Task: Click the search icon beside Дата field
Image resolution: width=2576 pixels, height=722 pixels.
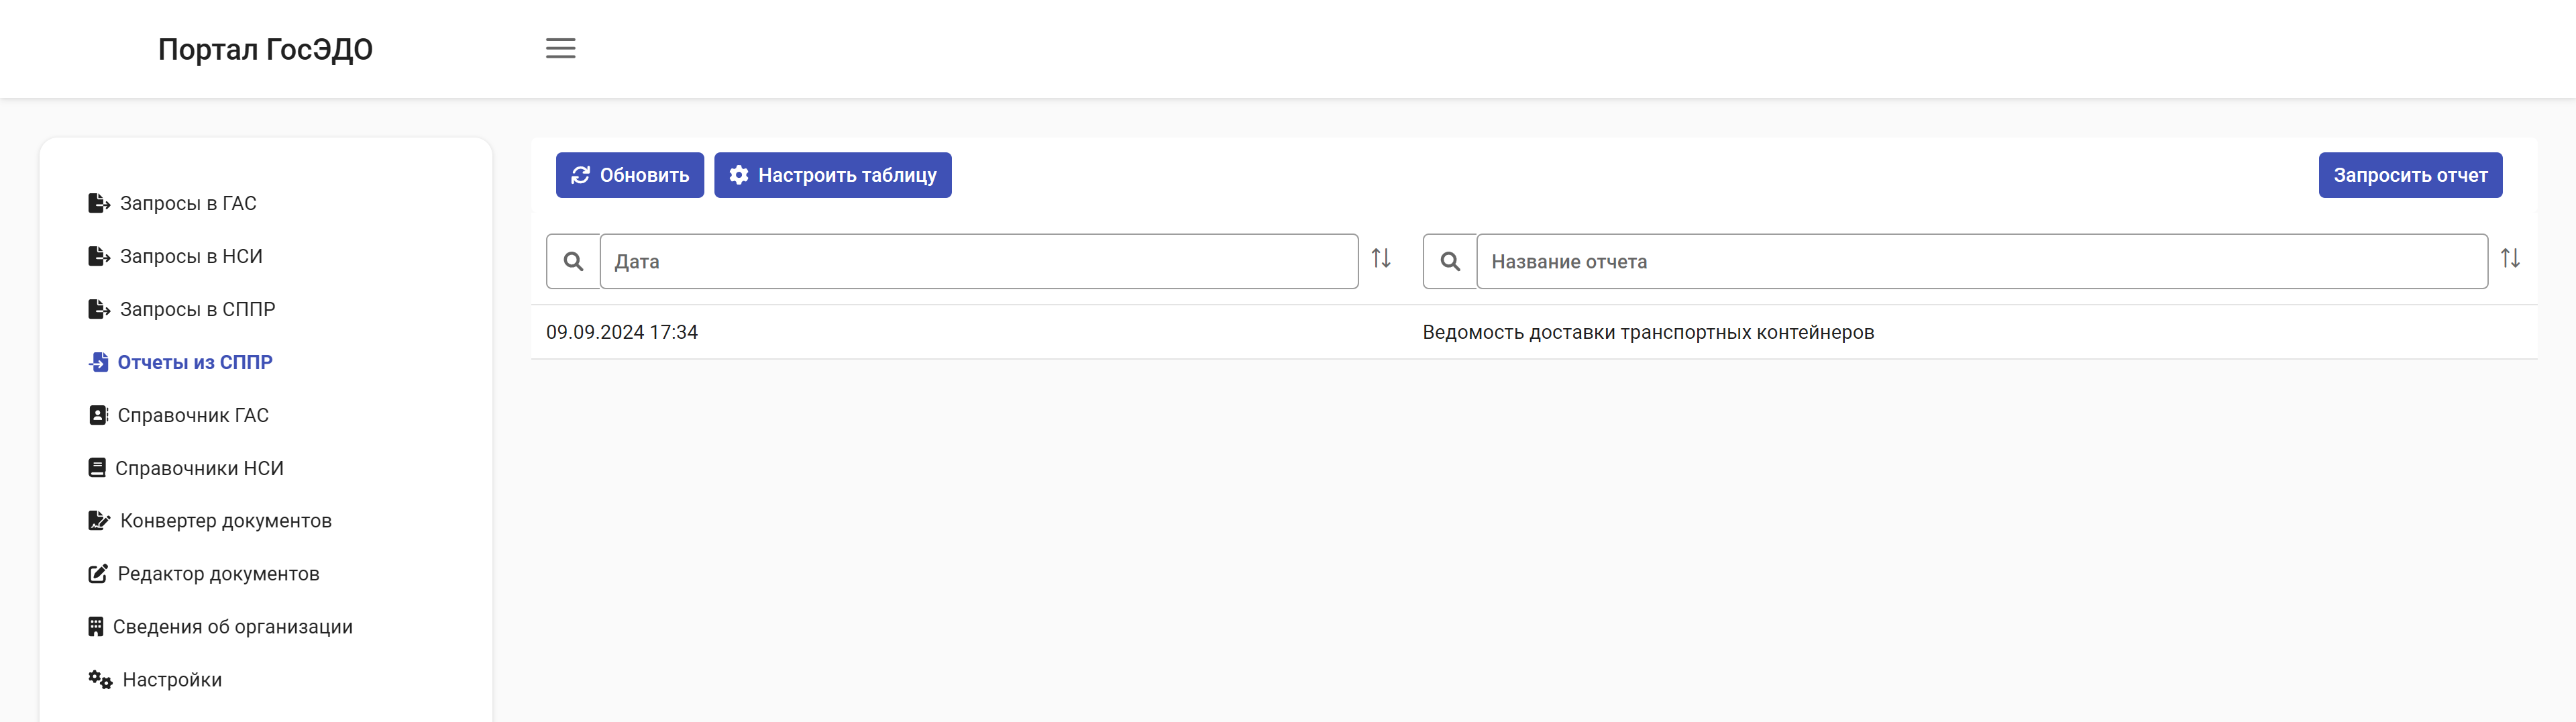Action: tap(573, 261)
